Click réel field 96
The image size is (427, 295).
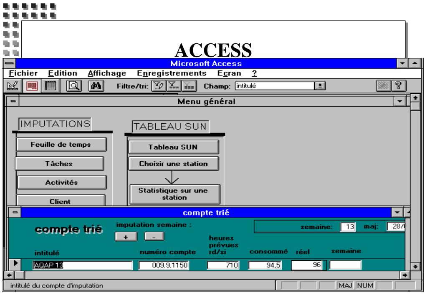307,265
